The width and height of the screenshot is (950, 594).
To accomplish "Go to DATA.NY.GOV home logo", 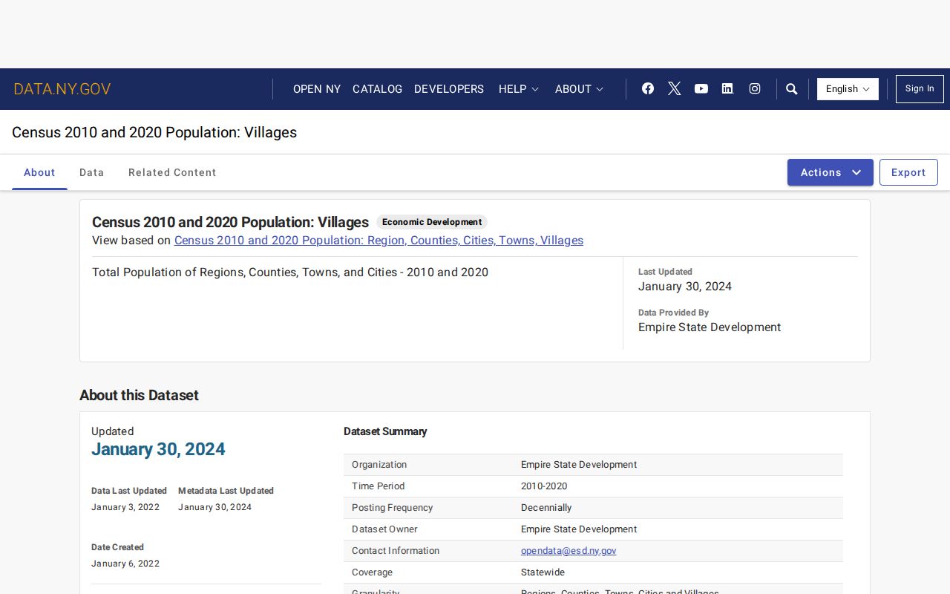I will coord(62,89).
